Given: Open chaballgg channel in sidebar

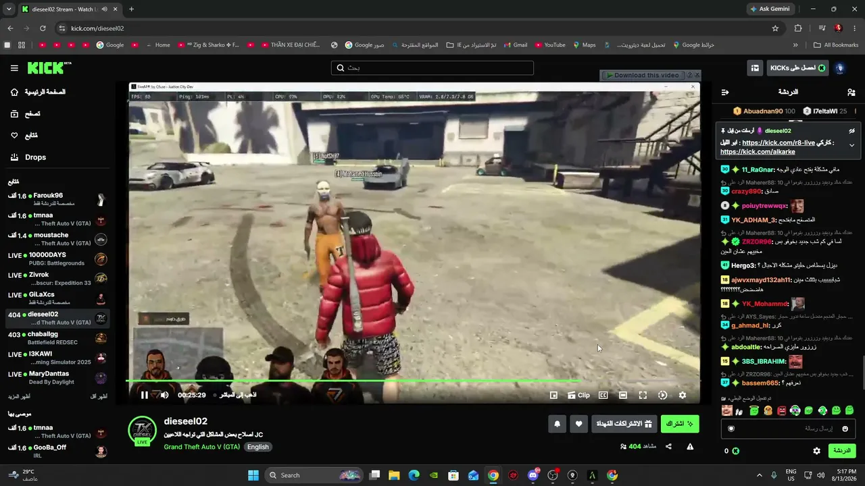Looking at the screenshot, I should pyautogui.click(x=57, y=338).
